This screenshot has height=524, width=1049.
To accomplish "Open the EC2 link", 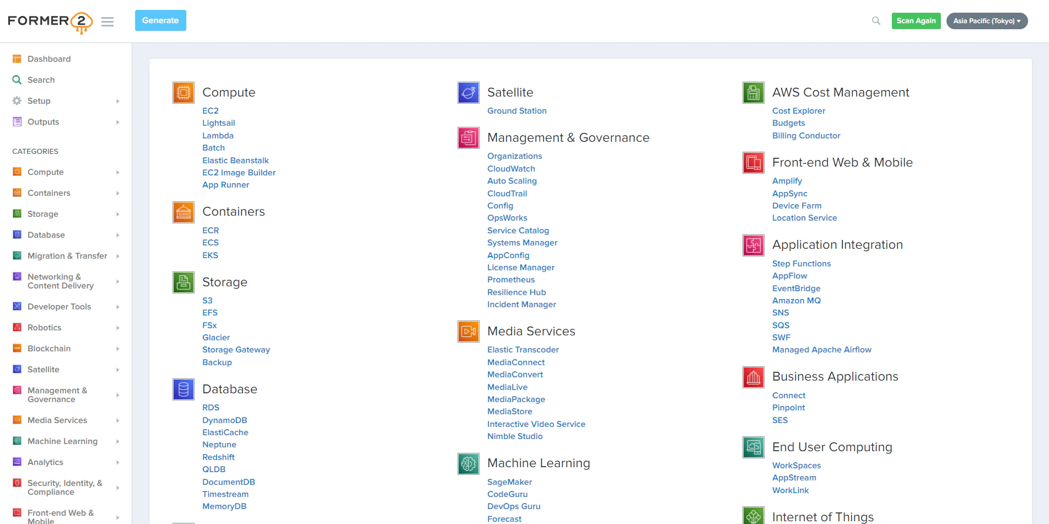I will pos(211,111).
